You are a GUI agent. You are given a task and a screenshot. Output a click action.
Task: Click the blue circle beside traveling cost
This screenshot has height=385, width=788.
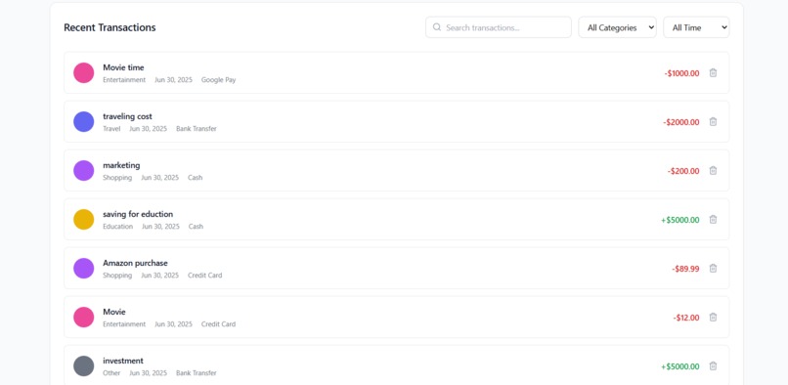point(84,121)
